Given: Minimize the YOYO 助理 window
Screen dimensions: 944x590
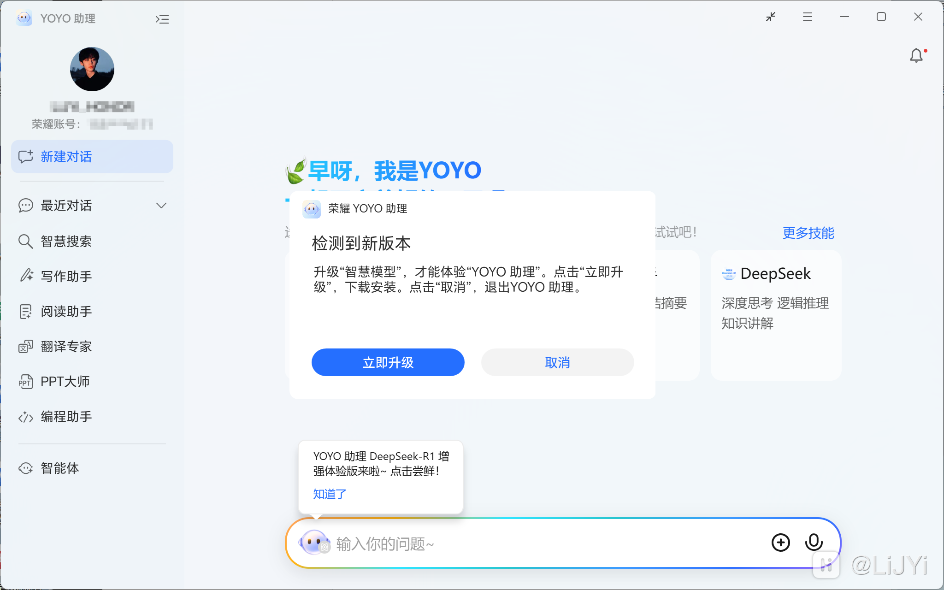Looking at the screenshot, I should click(844, 17).
